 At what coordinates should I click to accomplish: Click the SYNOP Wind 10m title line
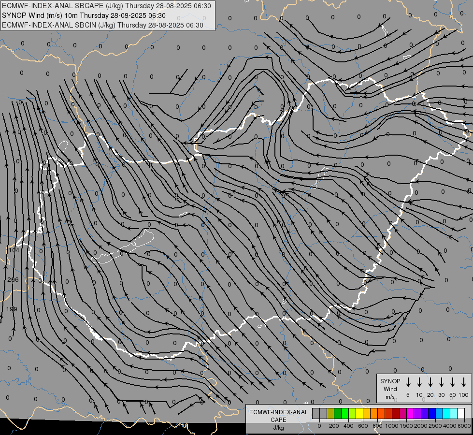click(x=84, y=15)
